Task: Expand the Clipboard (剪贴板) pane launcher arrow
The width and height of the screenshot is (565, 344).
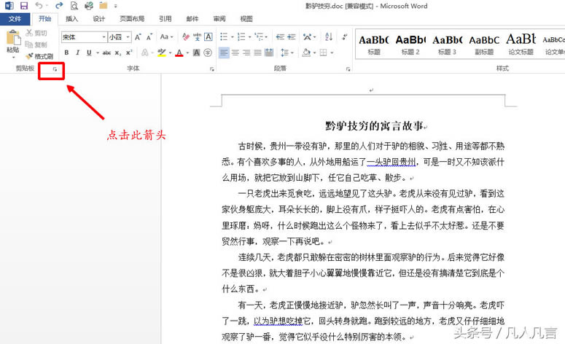Action: coord(53,69)
